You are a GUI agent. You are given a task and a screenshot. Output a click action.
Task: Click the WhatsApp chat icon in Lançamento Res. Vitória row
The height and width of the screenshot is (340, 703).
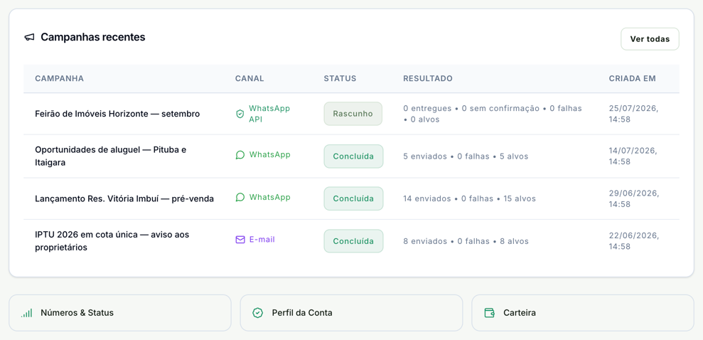pos(240,197)
